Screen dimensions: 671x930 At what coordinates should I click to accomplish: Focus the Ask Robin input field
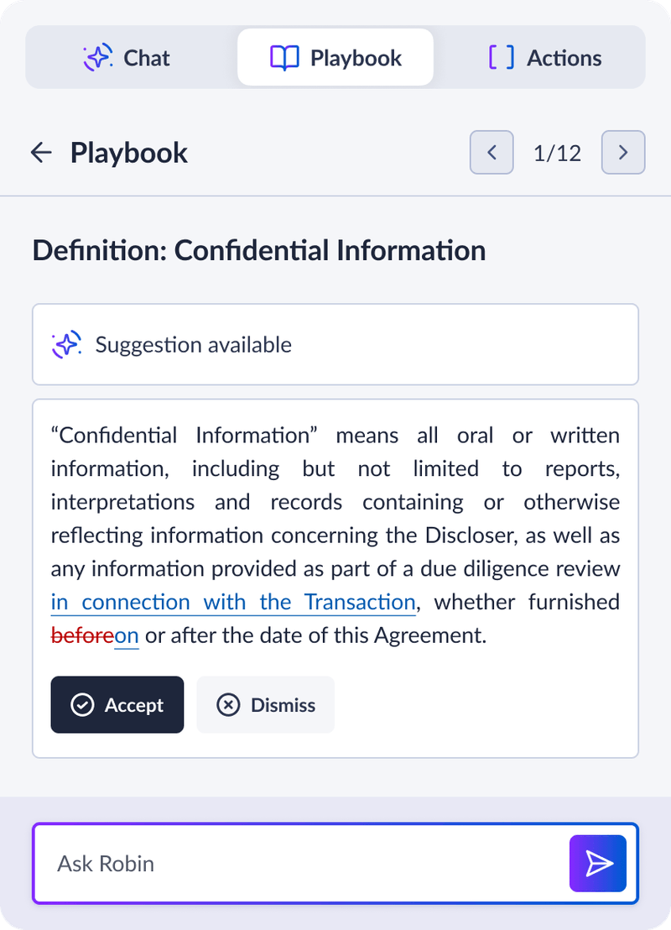pyautogui.click(x=302, y=863)
